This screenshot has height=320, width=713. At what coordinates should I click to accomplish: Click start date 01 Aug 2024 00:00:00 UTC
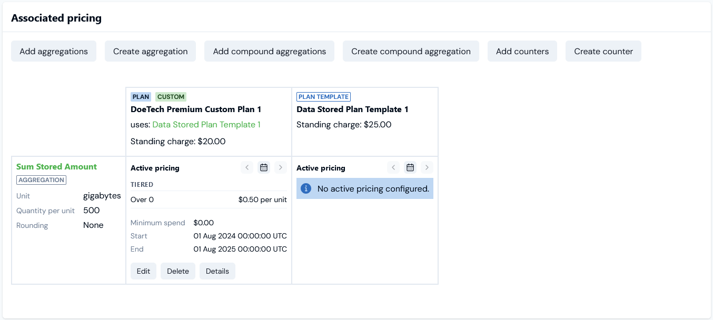click(240, 236)
